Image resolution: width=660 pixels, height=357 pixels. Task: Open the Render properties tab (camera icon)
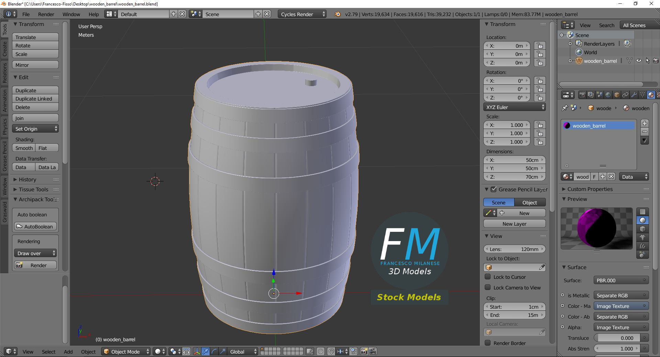(x=582, y=95)
